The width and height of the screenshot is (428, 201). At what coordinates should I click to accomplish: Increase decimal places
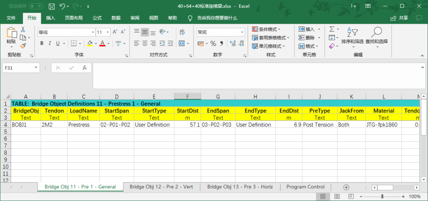tap(233, 43)
